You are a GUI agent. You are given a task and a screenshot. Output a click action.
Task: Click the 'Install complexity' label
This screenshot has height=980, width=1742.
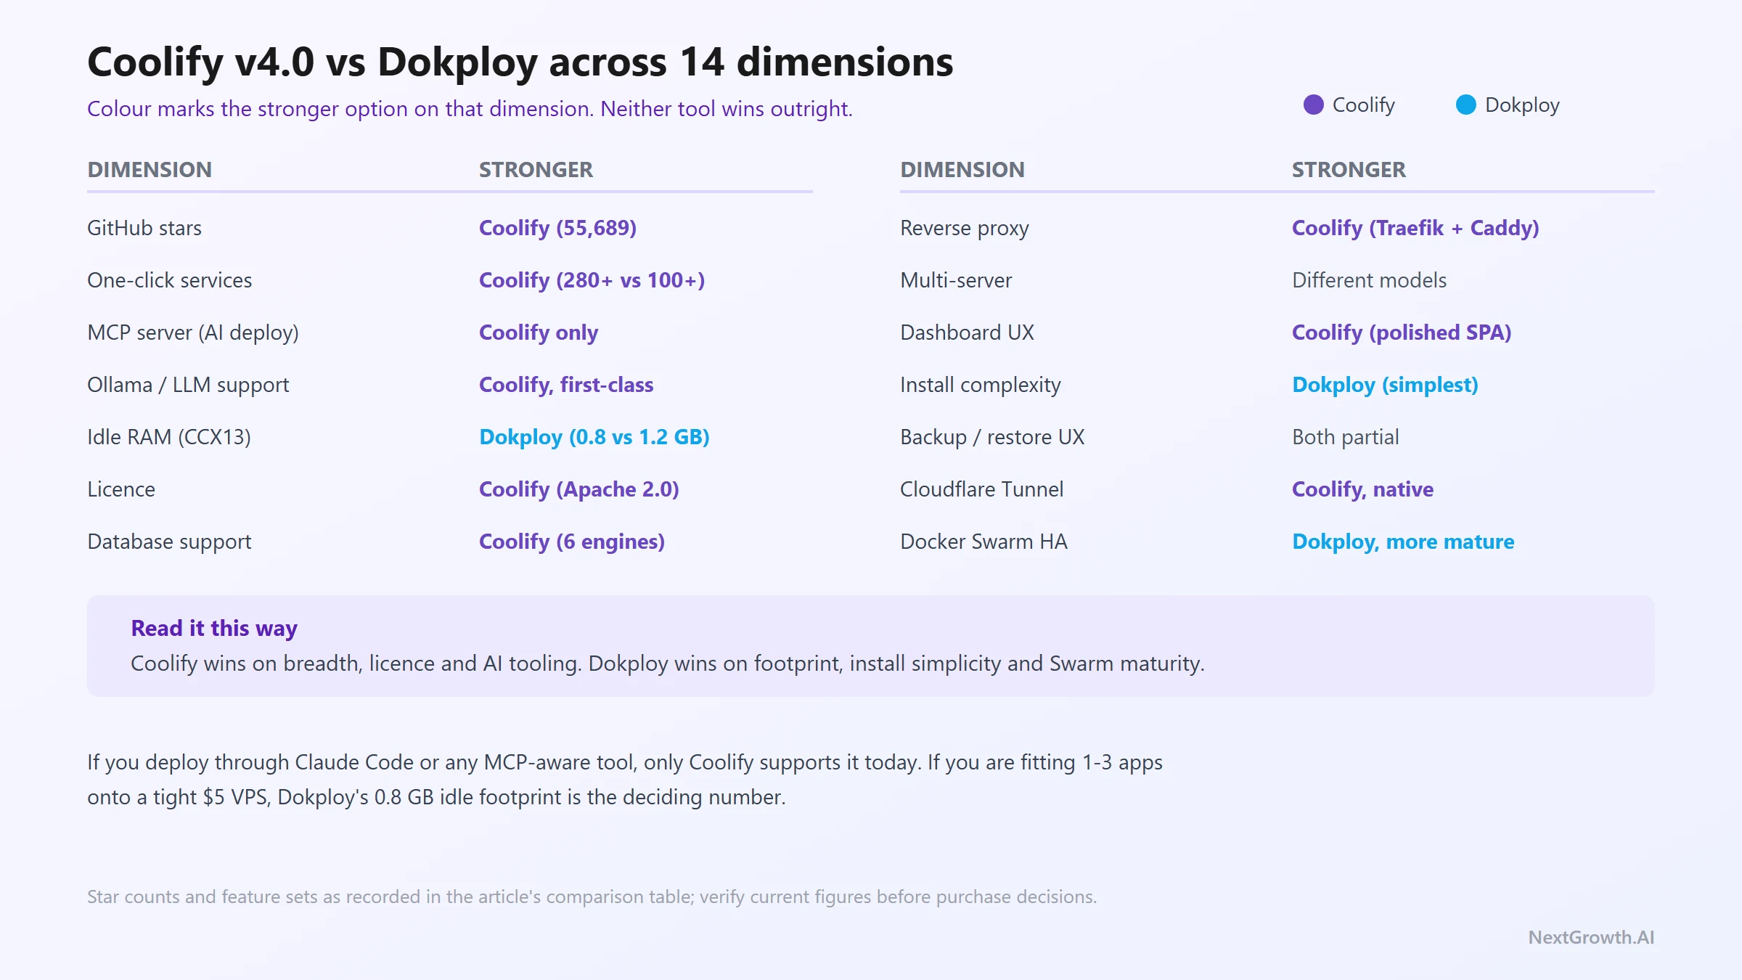(981, 385)
